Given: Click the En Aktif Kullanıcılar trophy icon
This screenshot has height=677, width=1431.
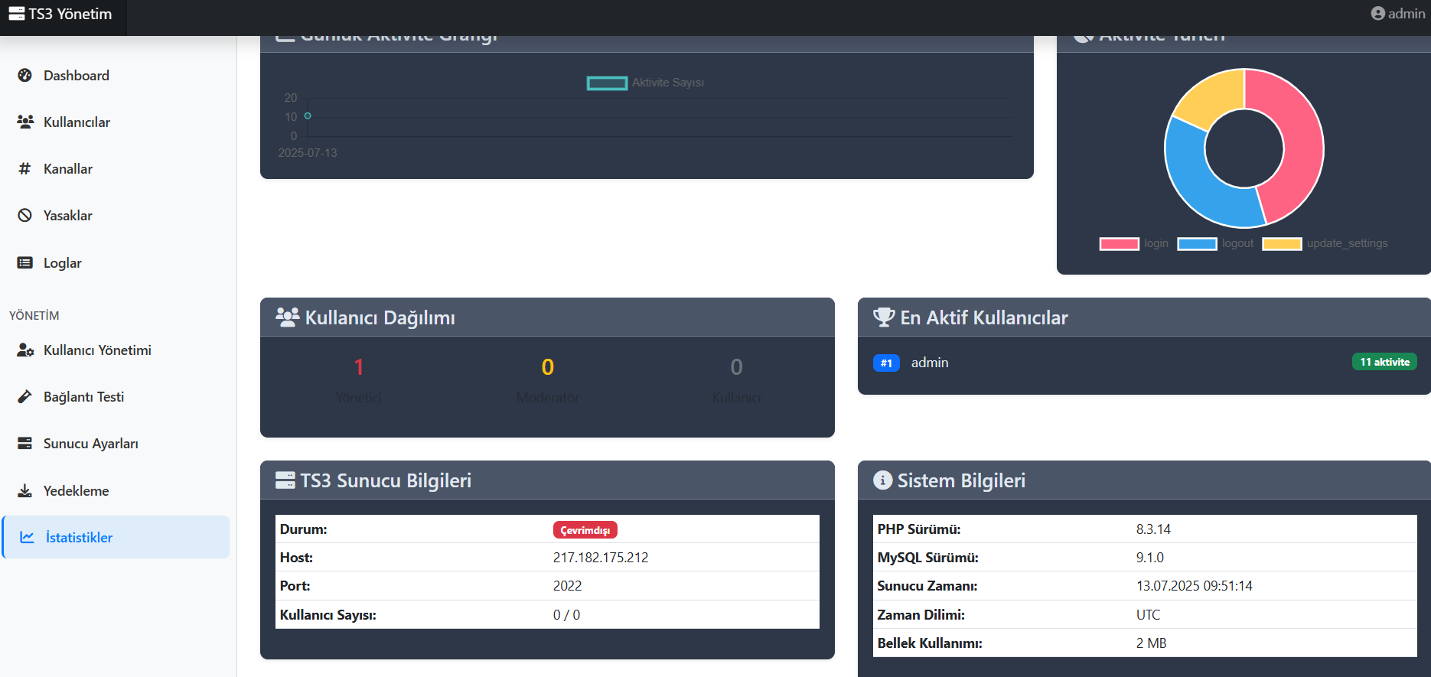Looking at the screenshot, I should 884,317.
